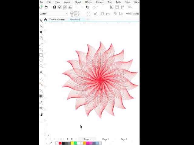Toggle portrait page orientation
This screenshot has height=145, width=194.
coord(102,14)
